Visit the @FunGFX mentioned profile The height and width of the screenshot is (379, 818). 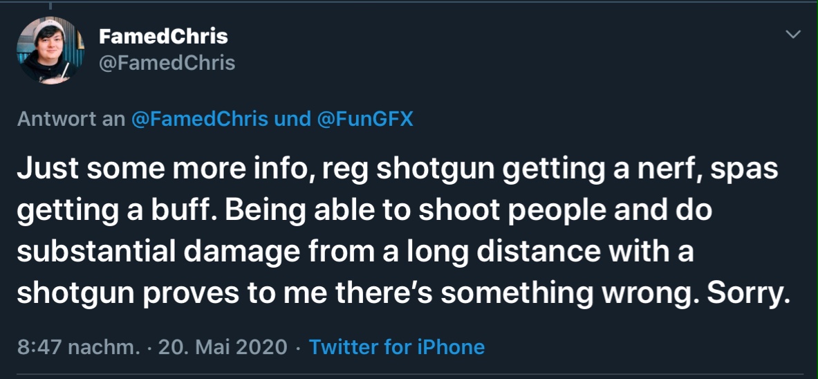pyautogui.click(x=364, y=119)
